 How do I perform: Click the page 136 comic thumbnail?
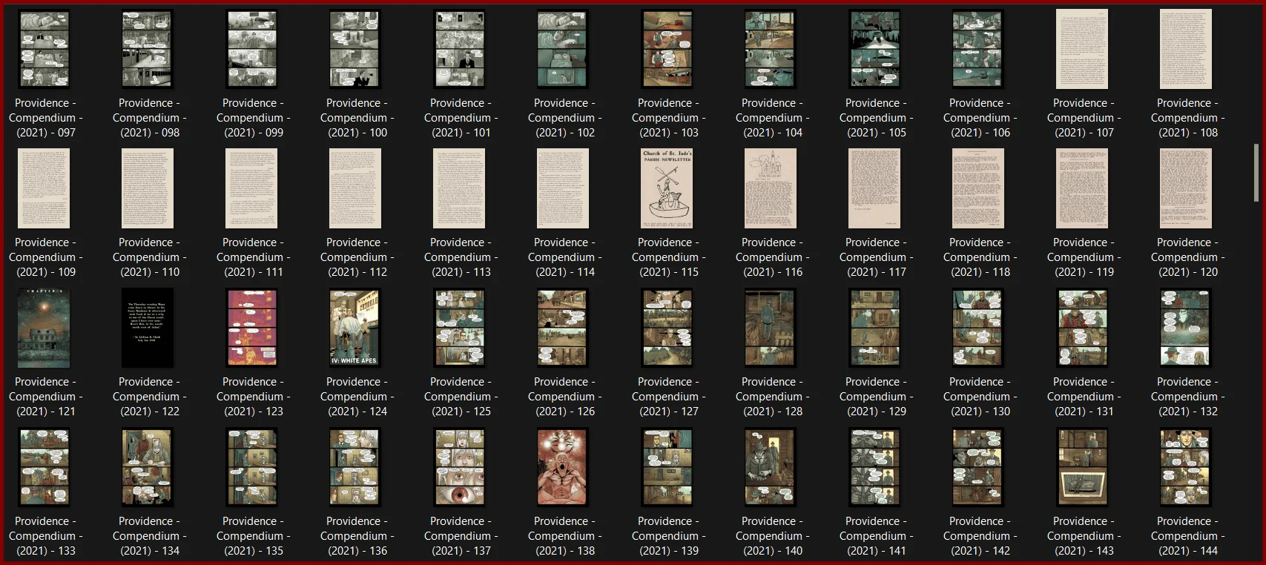[355, 467]
